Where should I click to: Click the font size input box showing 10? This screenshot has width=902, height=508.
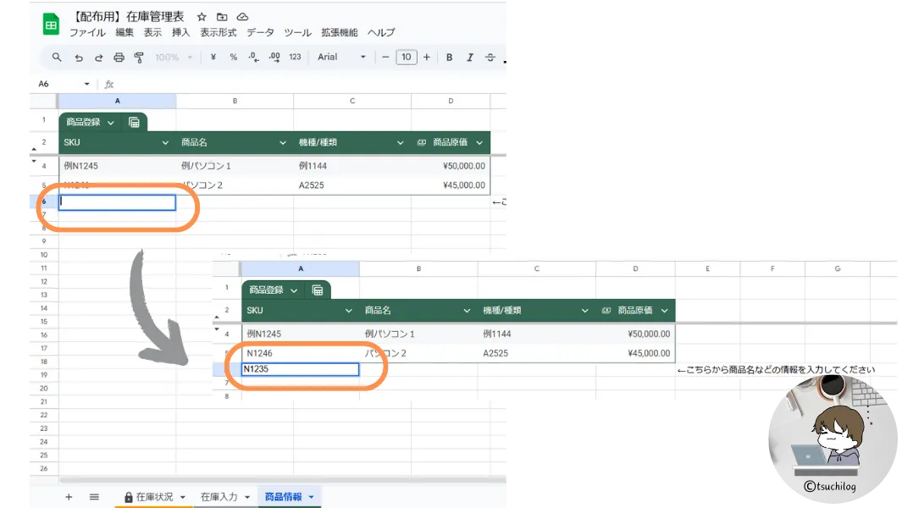click(x=407, y=58)
